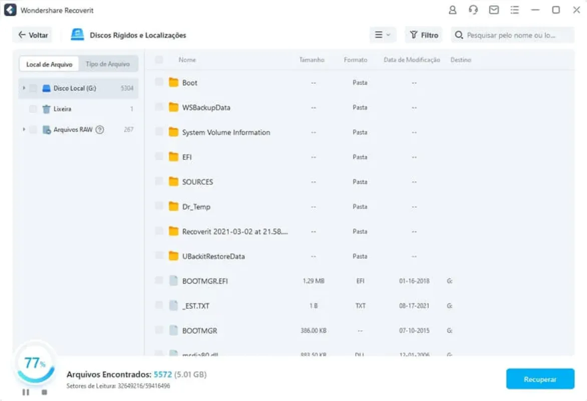Click the Recuperar button
The width and height of the screenshot is (587, 401).
(x=540, y=379)
